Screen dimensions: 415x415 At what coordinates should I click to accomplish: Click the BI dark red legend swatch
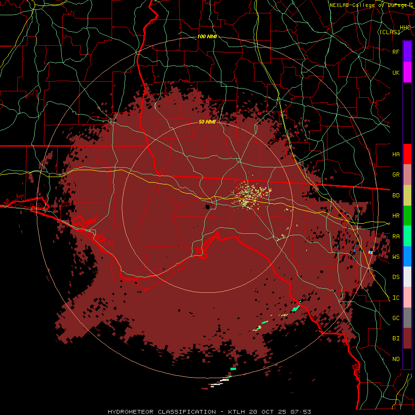tap(407, 338)
